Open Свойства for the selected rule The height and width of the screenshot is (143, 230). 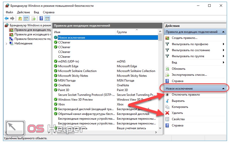tap(178, 119)
